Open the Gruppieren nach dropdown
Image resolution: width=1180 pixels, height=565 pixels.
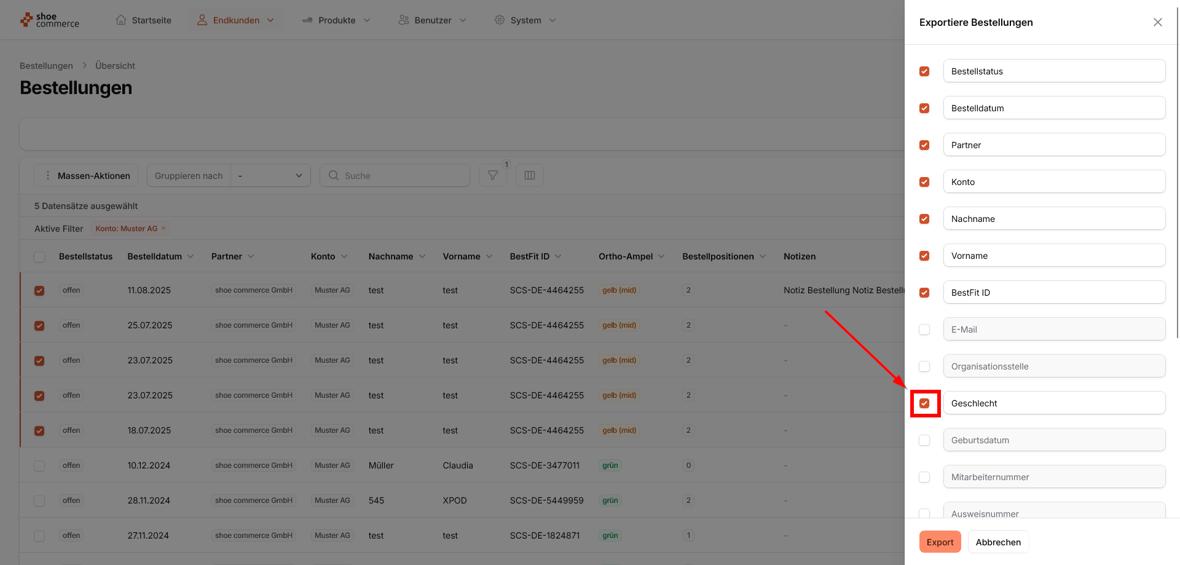270,176
